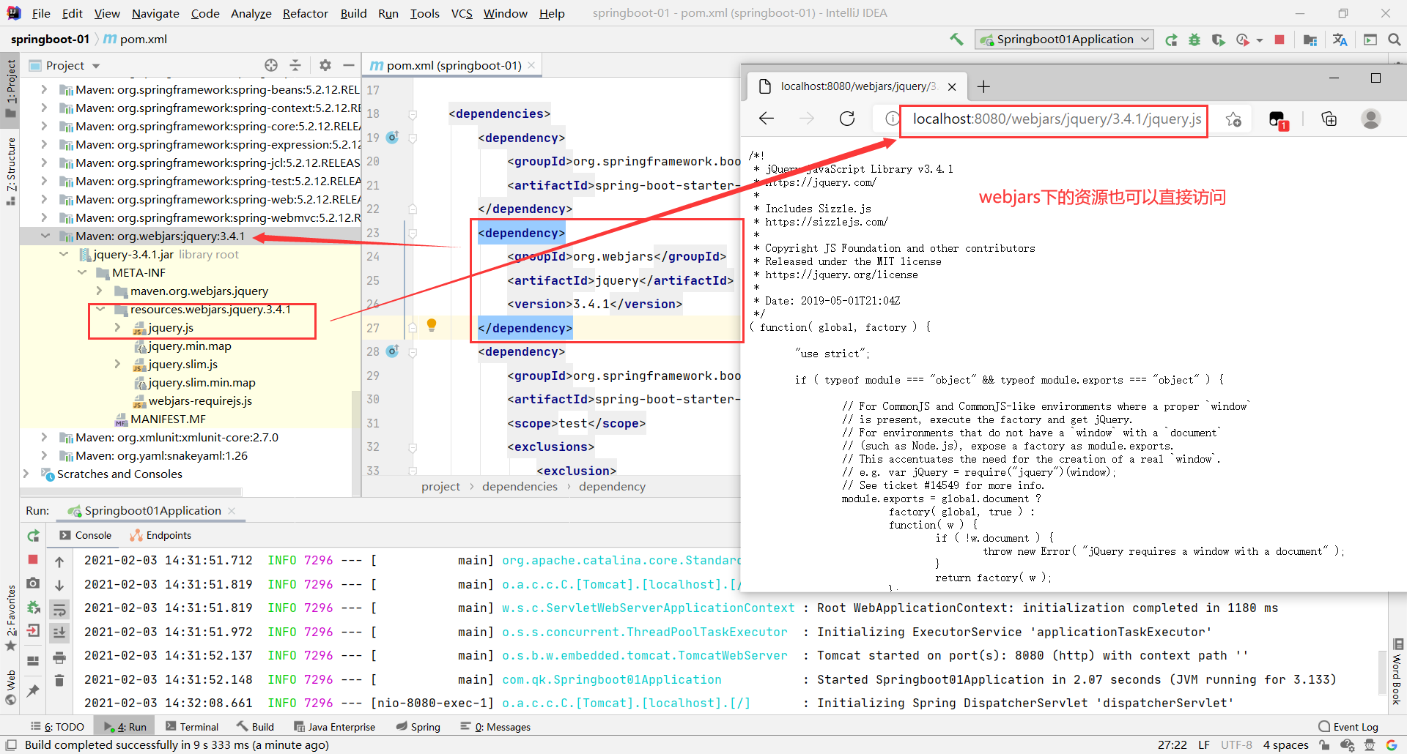Switch to the Console tab
Image resolution: width=1407 pixels, height=754 pixels.
coord(86,535)
